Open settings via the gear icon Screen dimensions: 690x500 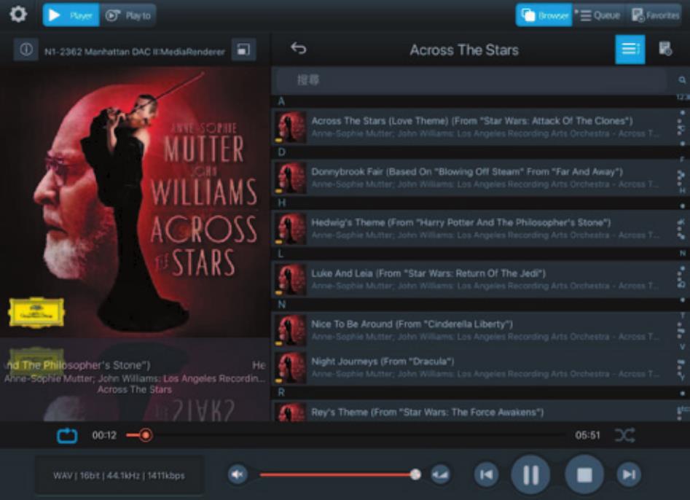(18, 15)
